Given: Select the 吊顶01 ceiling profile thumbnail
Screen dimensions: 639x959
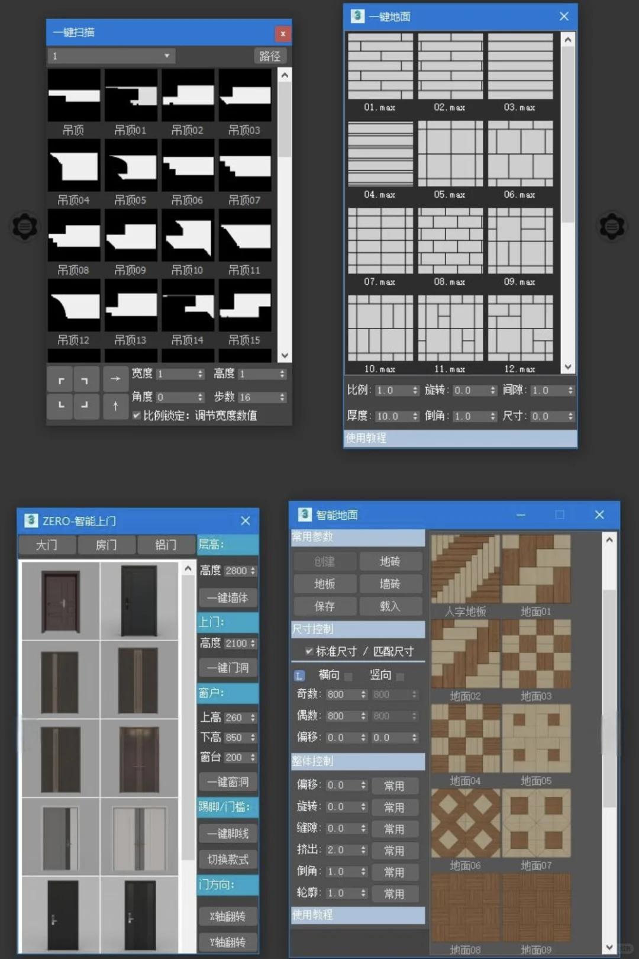Looking at the screenshot, I should [131, 96].
